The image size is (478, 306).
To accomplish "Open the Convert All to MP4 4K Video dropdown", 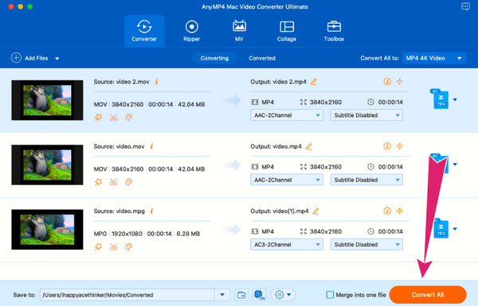I will [x=434, y=58].
